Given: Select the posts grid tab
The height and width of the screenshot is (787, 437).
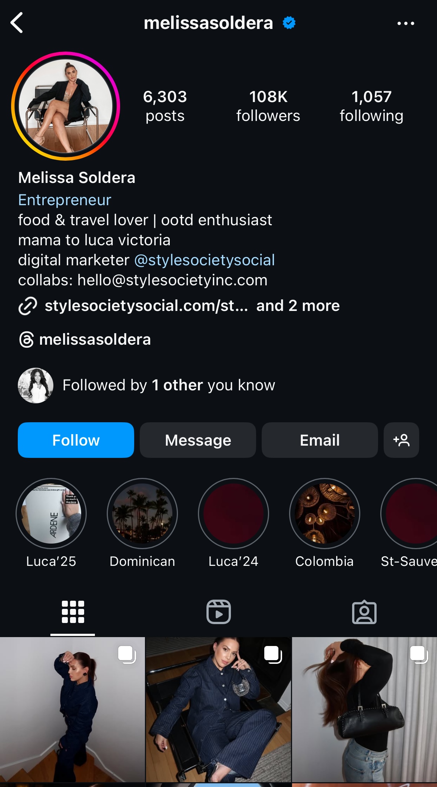Looking at the screenshot, I should tap(73, 612).
